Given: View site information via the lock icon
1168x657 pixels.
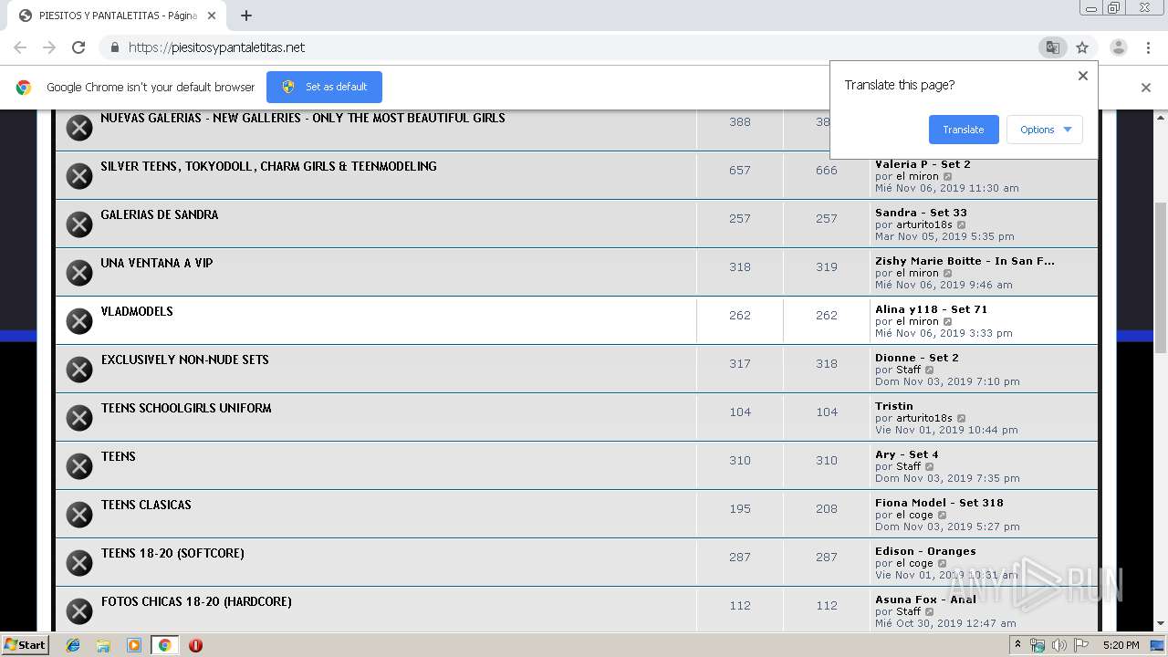Looking at the screenshot, I should coord(114,47).
